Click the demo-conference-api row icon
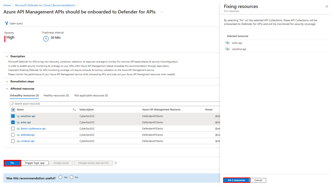The image size is (333, 186). (18, 129)
